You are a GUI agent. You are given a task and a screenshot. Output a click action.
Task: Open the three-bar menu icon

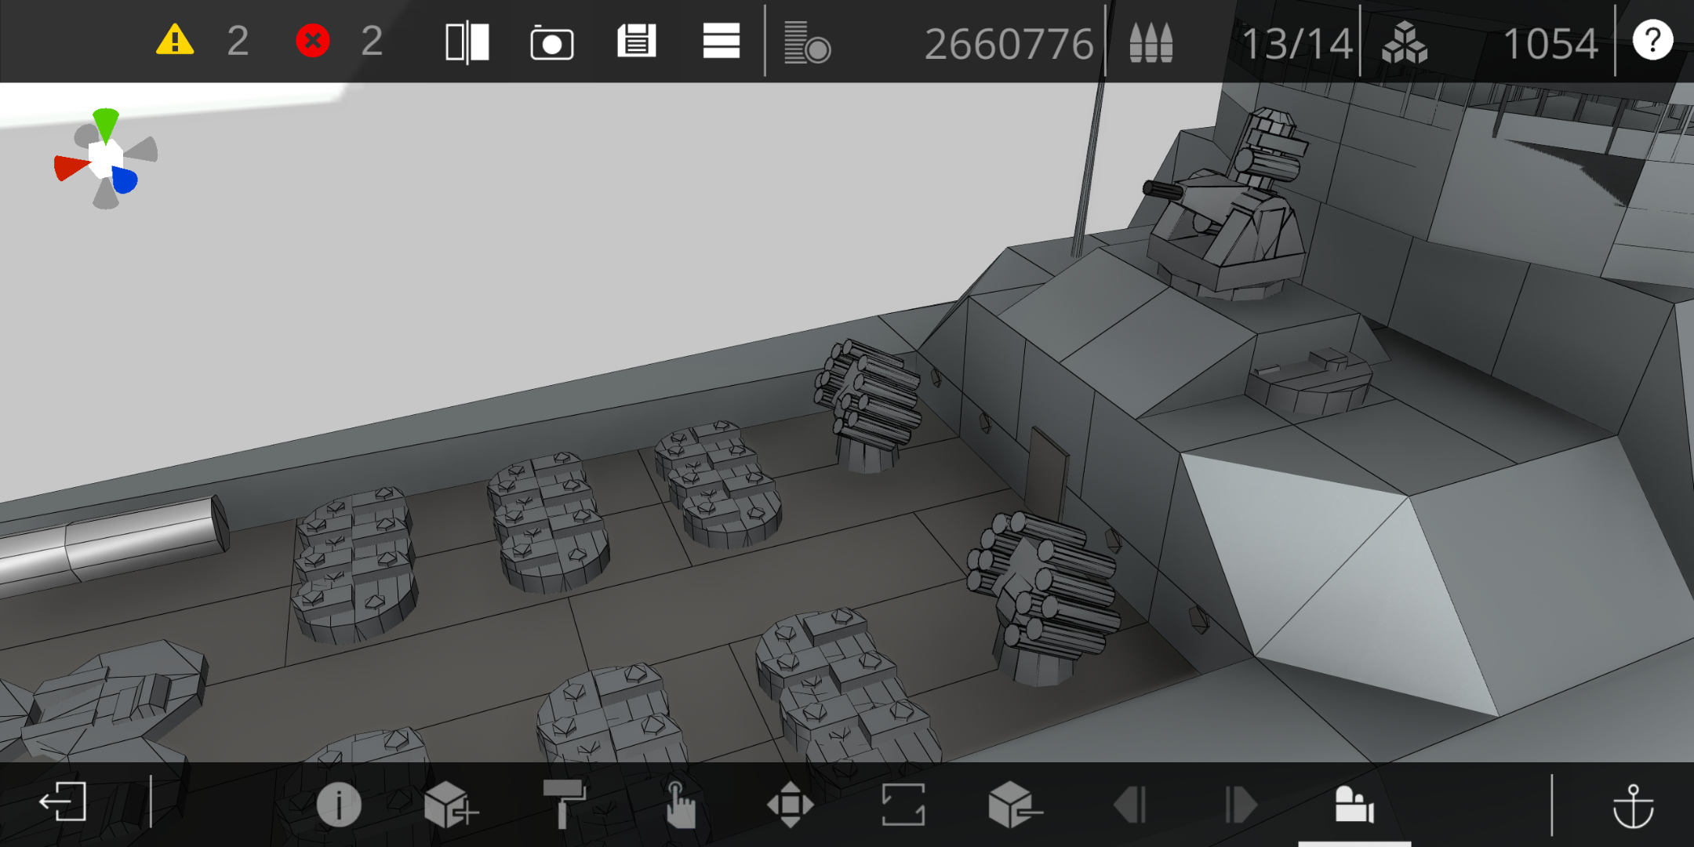click(x=722, y=41)
